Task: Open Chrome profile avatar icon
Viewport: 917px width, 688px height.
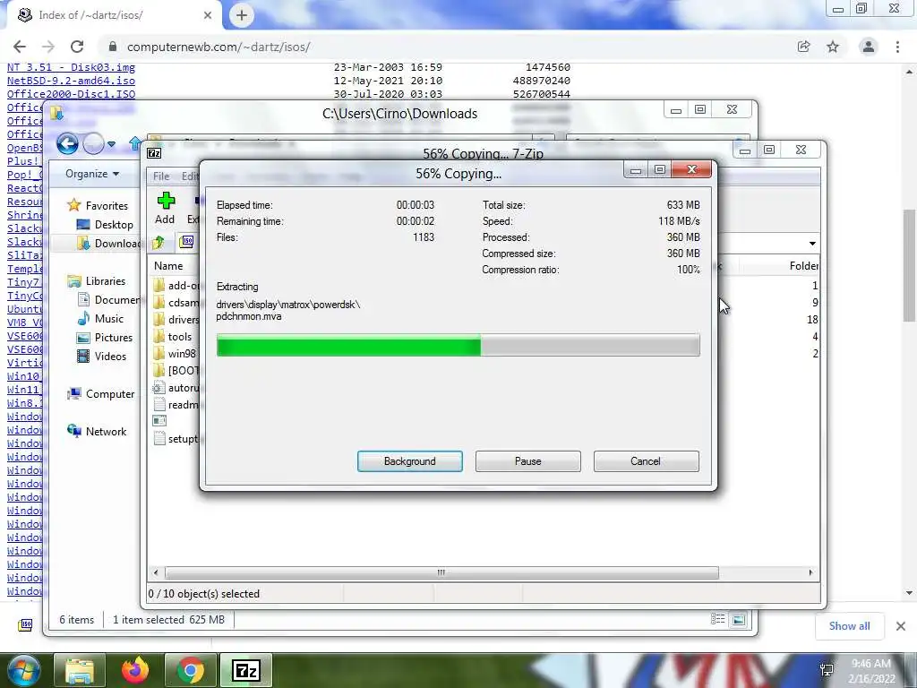Action: point(869,47)
